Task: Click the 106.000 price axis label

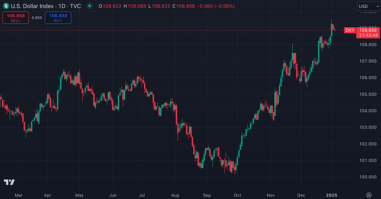Action: coord(368,78)
